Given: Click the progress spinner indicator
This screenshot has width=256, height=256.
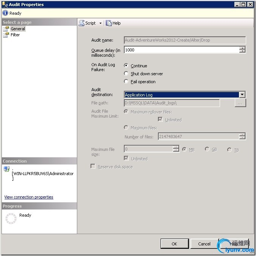Looking at the screenshot, I should point(11,219).
